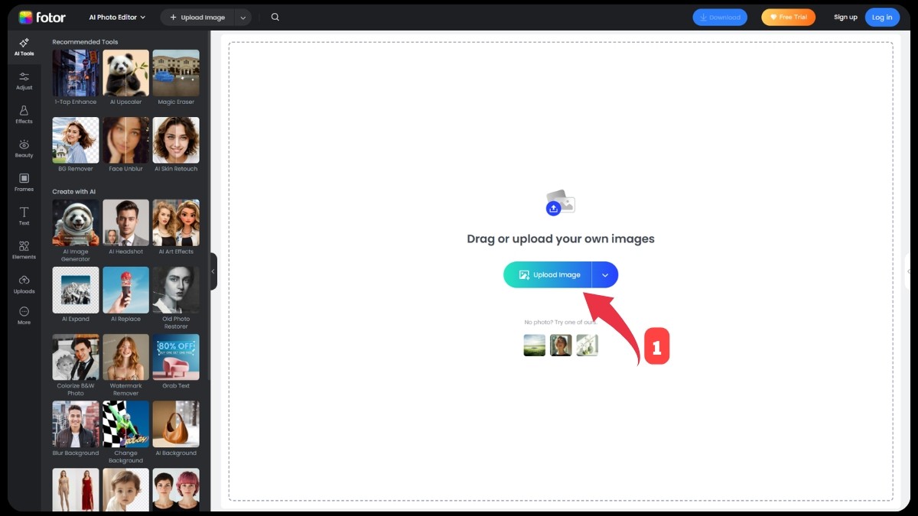
Task: Open the Uploads panel
Action: [24, 284]
